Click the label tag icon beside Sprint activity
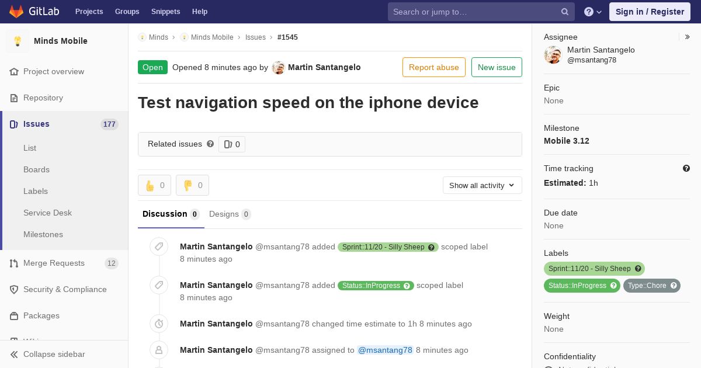Image resolution: width=701 pixels, height=368 pixels. pyautogui.click(x=159, y=247)
